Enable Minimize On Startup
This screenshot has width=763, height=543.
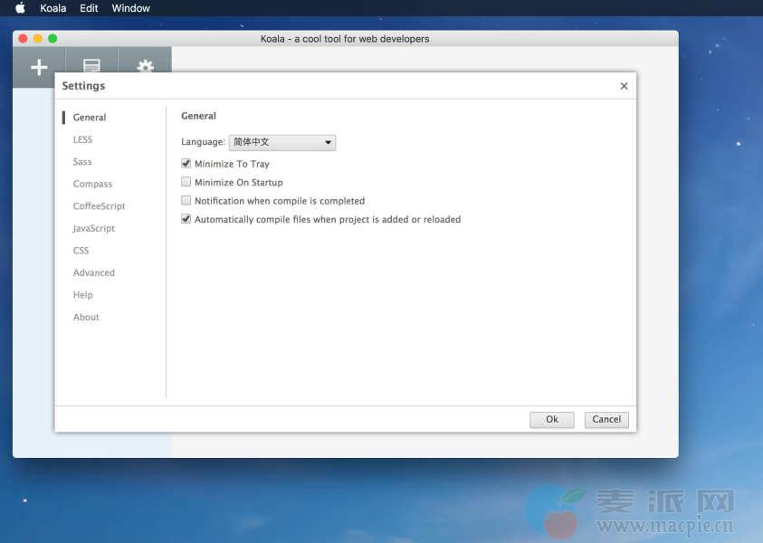tap(186, 182)
